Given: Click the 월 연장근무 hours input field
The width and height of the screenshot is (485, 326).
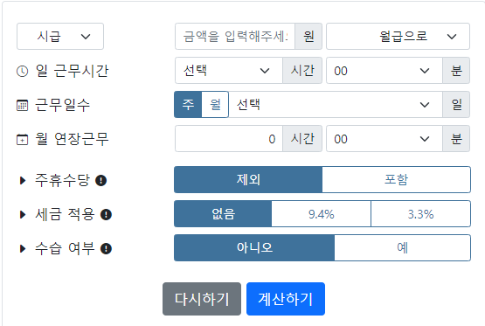Looking at the screenshot, I should [x=229, y=139].
